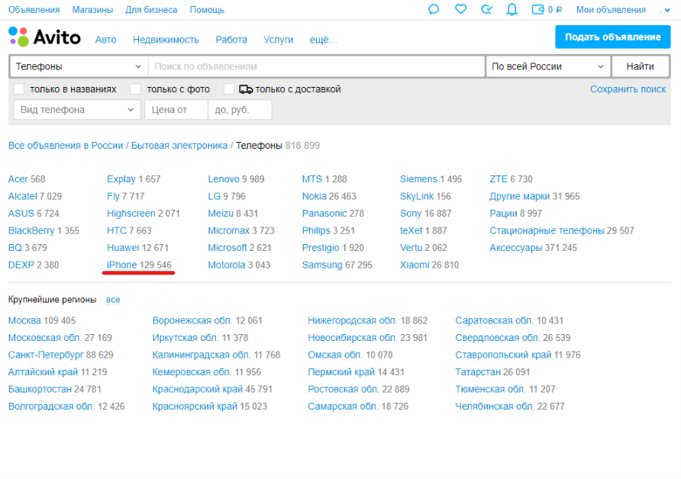Image resolution: width=681 pixels, height=479 pixels.
Task: Open notifications bell icon
Action: tap(512, 9)
